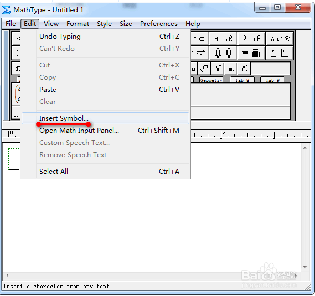315x296 pixels.
Task: Open the View menu
Action: coord(51,24)
